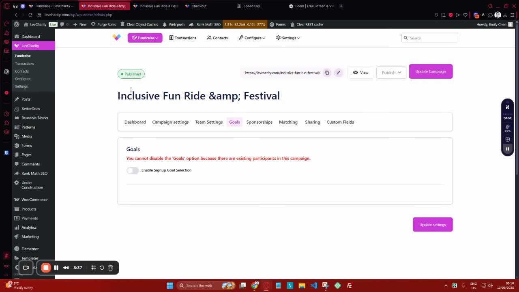Toggle the camera in the recorder bar
The width and height of the screenshot is (519, 292).
[26, 268]
